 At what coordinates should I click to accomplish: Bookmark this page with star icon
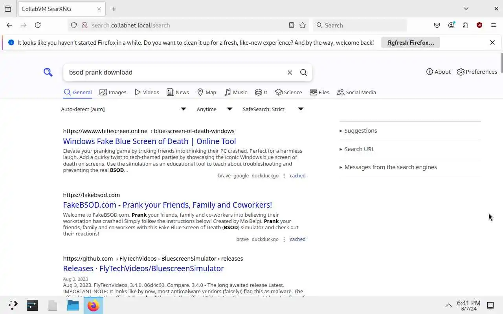[x=303, y=25]
